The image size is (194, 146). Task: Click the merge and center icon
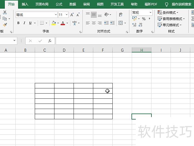coord(121,23)
